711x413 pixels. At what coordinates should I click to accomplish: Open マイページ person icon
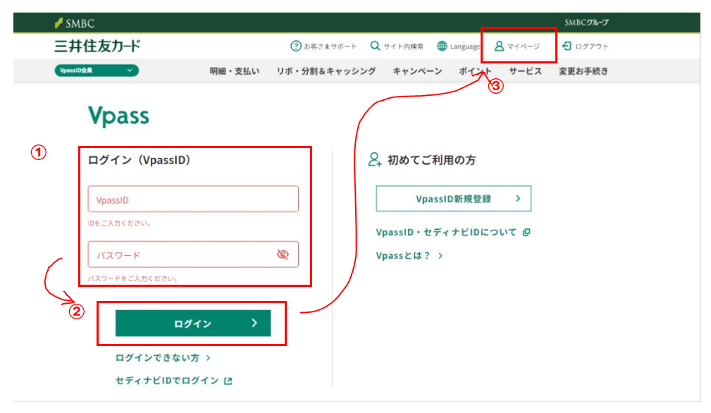point(499,47)
